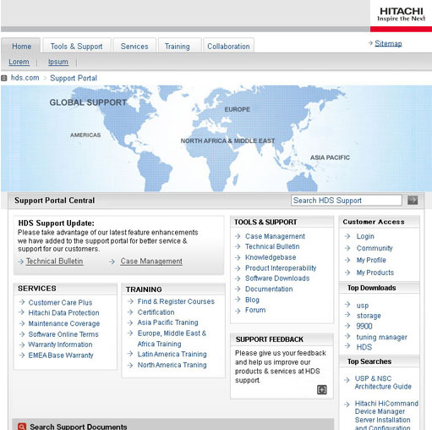The height and width of the screenshot is (430, 432).
Task: Open Technical Bulletin under Tools & Support
Action: [272, 246]
